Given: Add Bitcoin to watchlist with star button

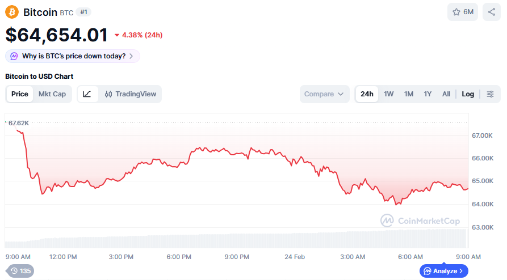Looking at the screenshot, I should click(462, 12).
